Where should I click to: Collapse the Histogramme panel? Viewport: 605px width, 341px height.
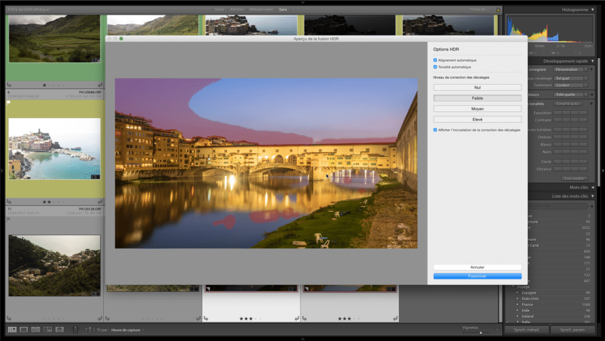pyautogui.click(x=593, y=9)
